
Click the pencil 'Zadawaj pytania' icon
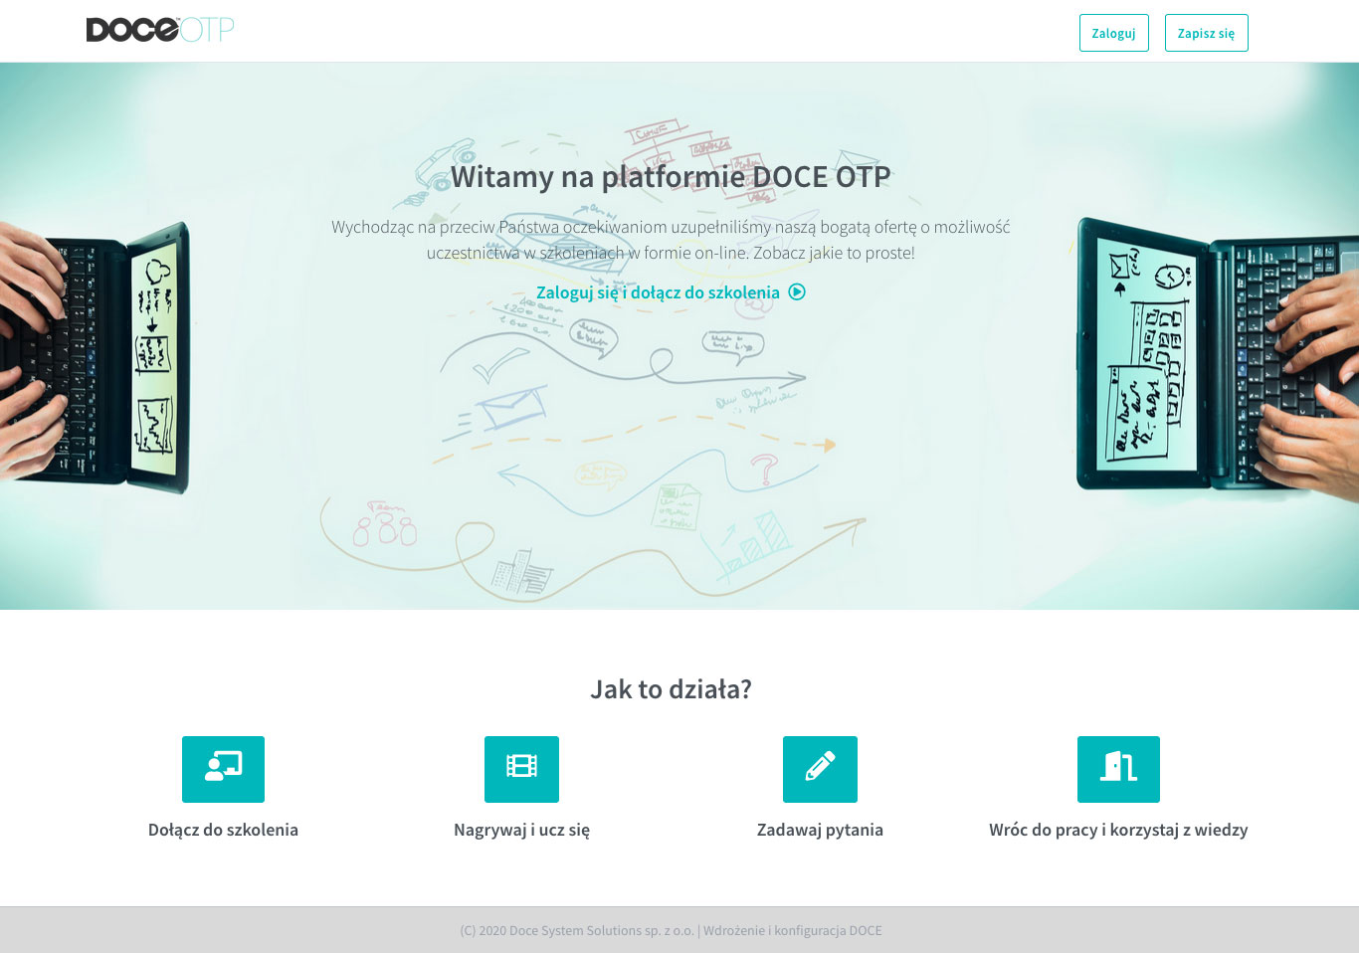click(x=820, y=769)
